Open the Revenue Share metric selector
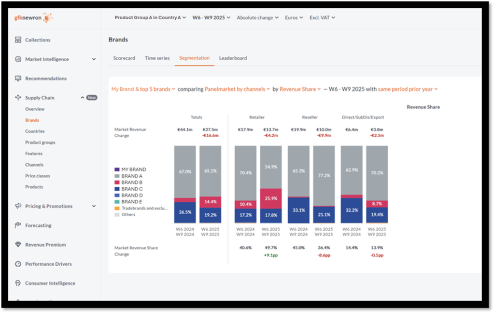 [300, 89]
